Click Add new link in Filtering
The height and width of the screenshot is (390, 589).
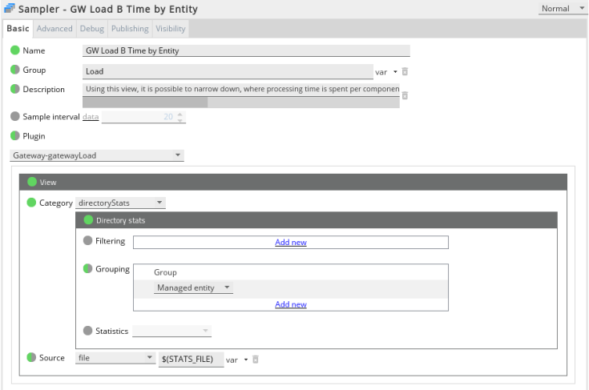tap(290, 242)
